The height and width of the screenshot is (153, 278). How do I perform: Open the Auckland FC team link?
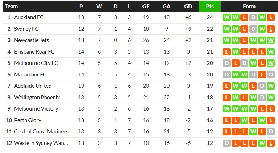pyautogui.click(x=29, y=17)
